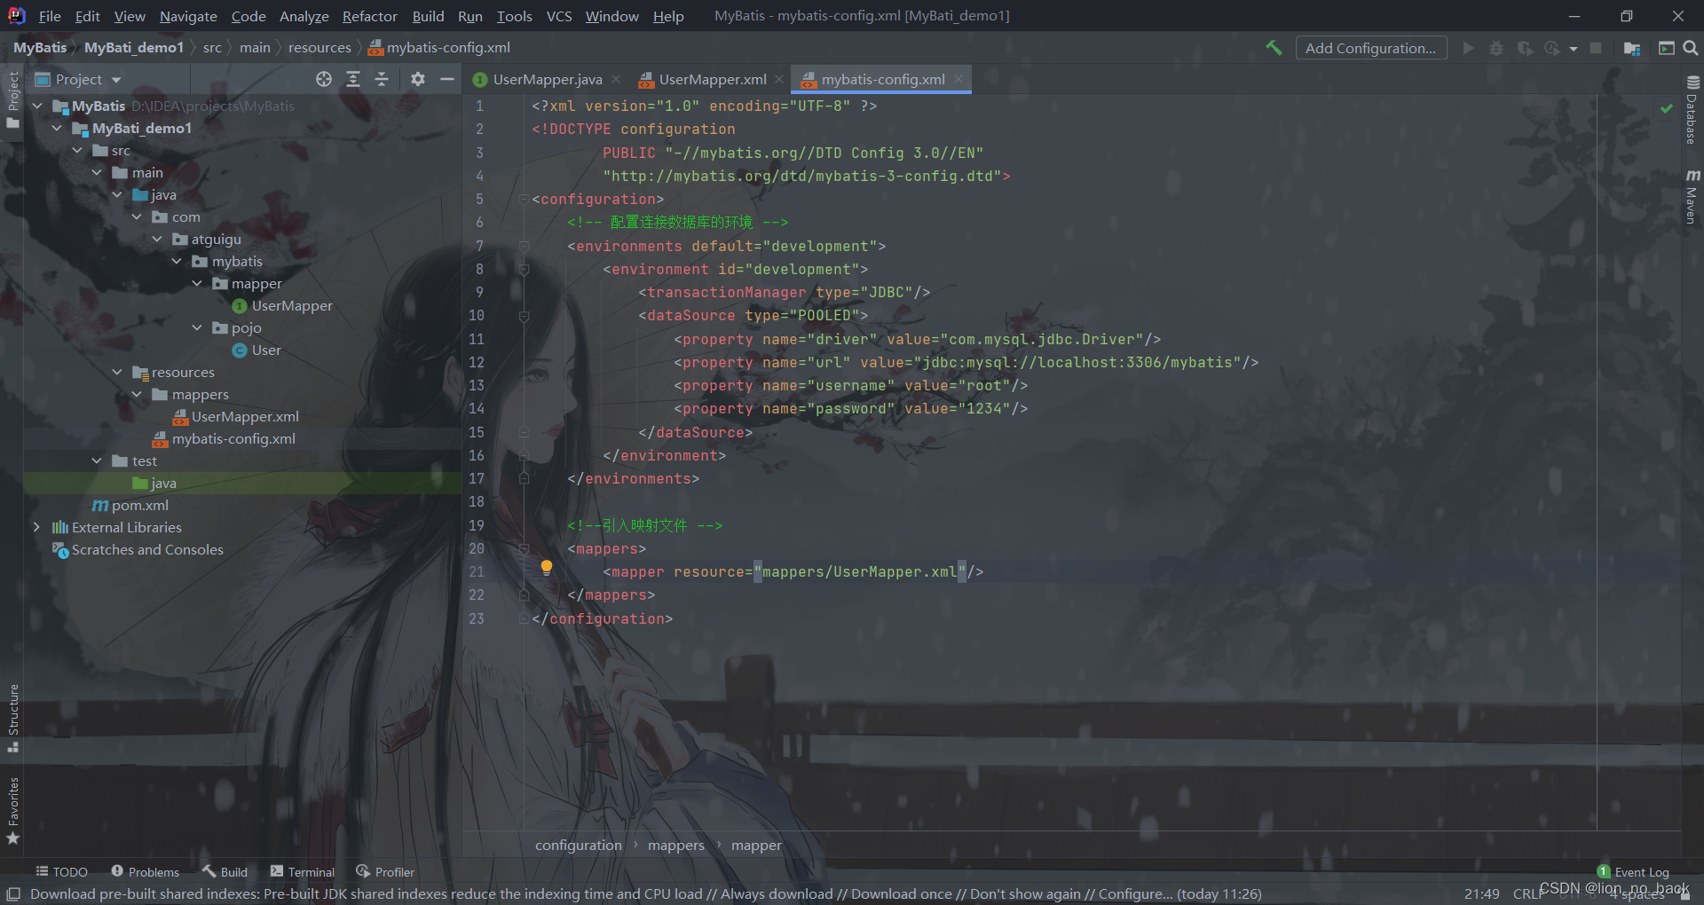Click 'mappers' in editor breadcrumb bar
1704x905 pixels.
[x=676, y=845]
